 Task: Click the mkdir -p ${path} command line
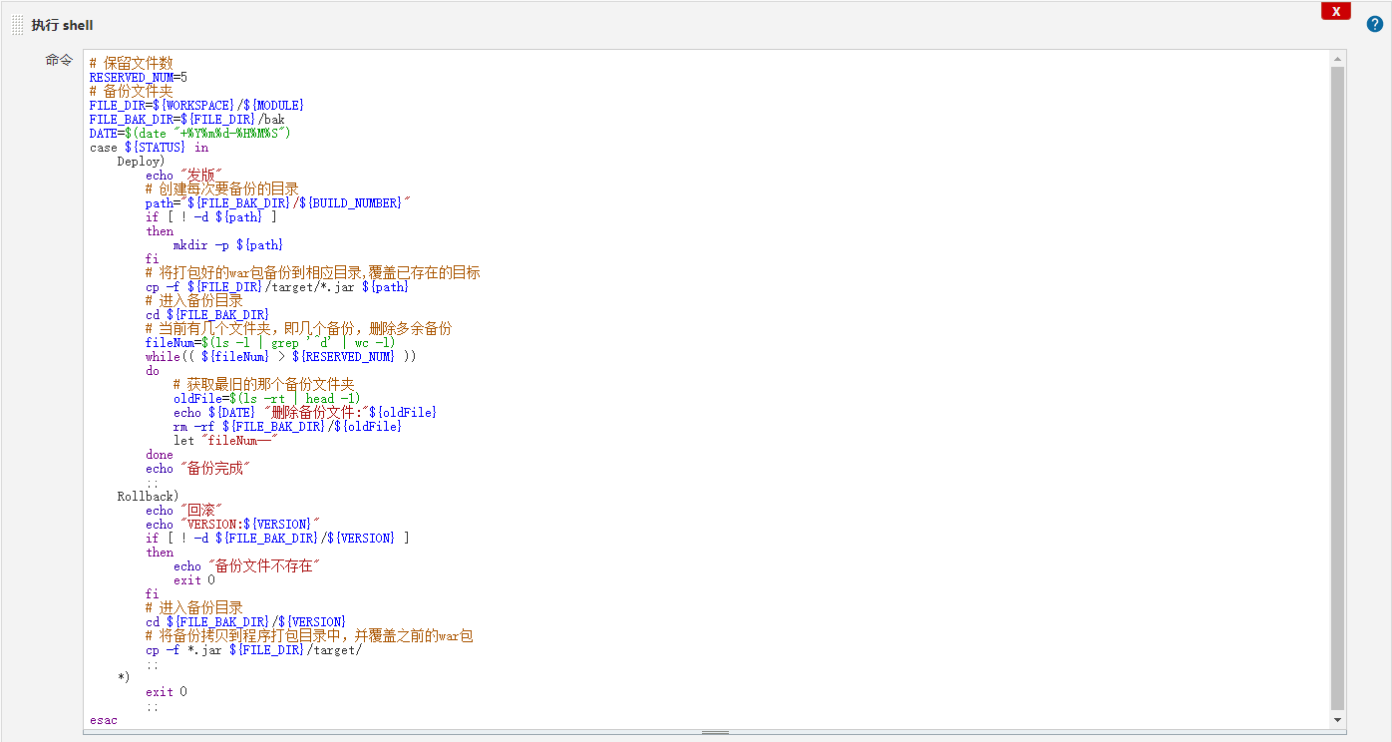click(x=228, y=244)
